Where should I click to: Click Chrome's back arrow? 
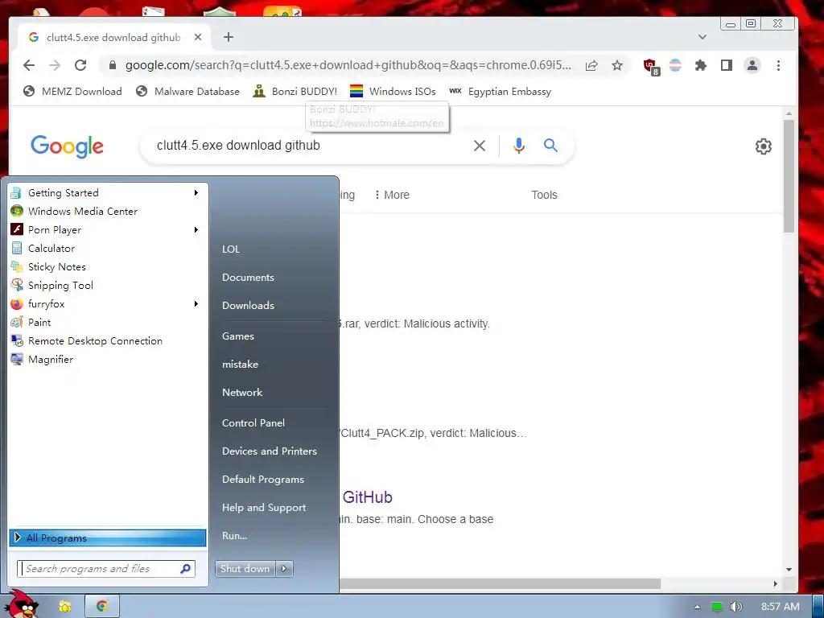pyautogui.click(x=29, y=65)
